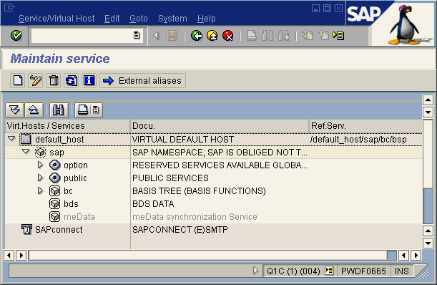Click the Save diskette icon

click(172, 36)
